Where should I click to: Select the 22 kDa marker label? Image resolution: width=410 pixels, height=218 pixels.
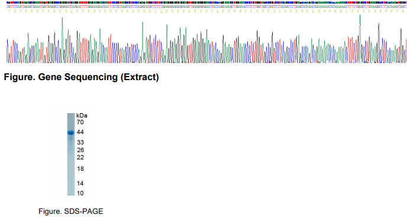click(80, 157)
